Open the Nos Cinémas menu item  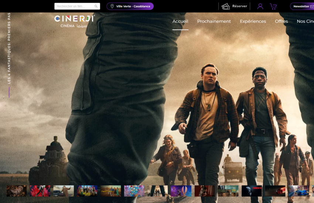[x=306, y=21]
